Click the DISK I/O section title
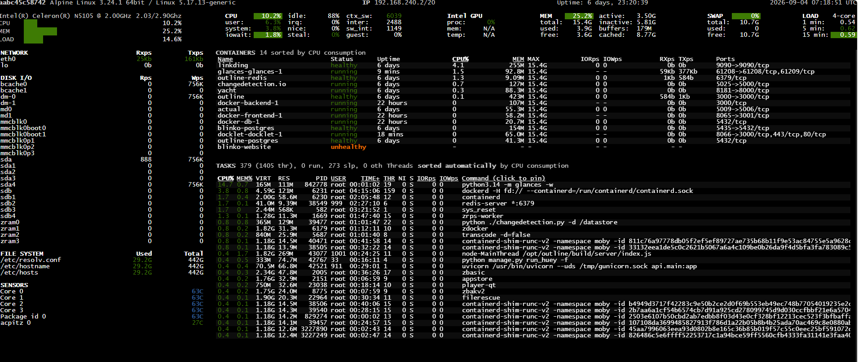Image resolution: width=858 pixels, height=362 pixels. (x=16, y=78)
